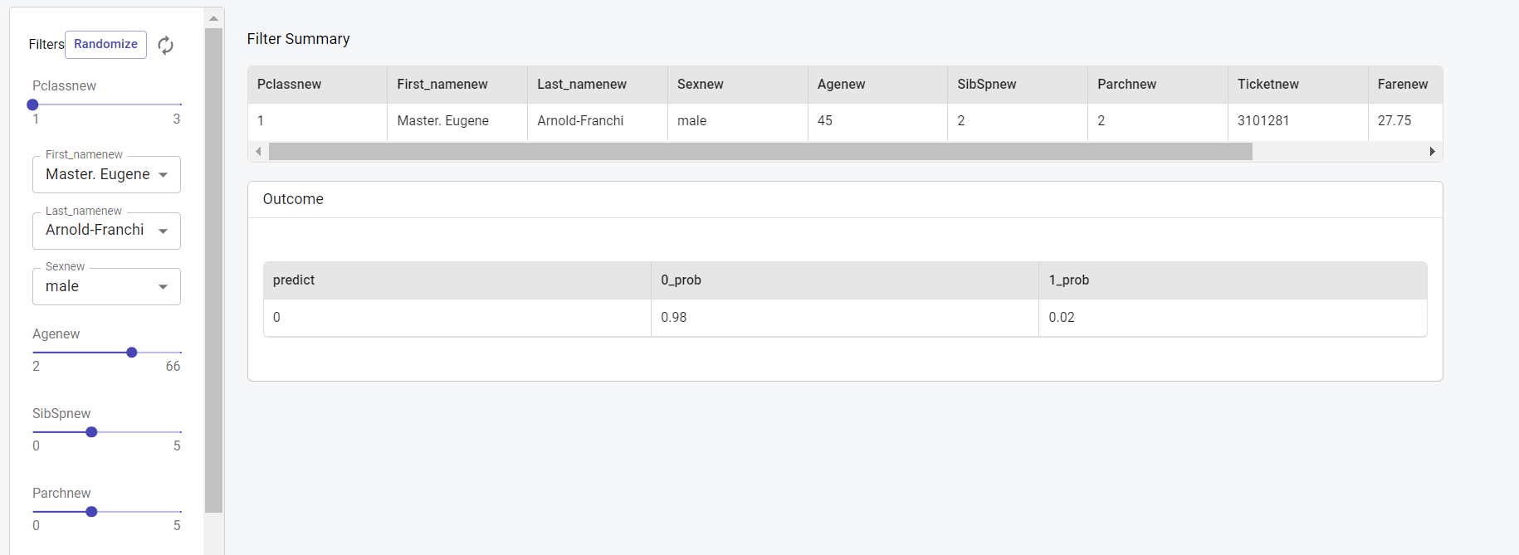
Task: Click the Pclassnew column header
Action: [x=290, y=85]
